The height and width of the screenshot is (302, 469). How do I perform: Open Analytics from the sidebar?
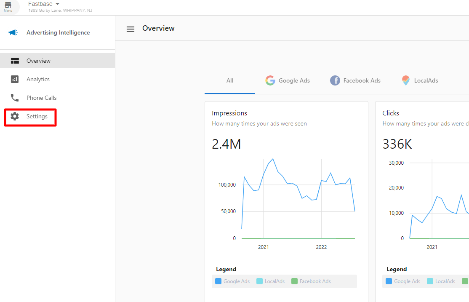click(38, 79)
